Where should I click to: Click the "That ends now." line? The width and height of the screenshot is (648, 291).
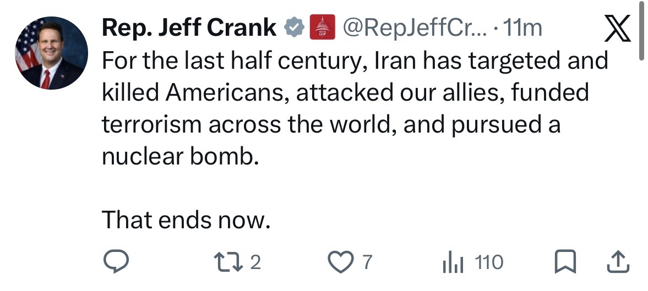pyautogui.click(x=187, y=220)
